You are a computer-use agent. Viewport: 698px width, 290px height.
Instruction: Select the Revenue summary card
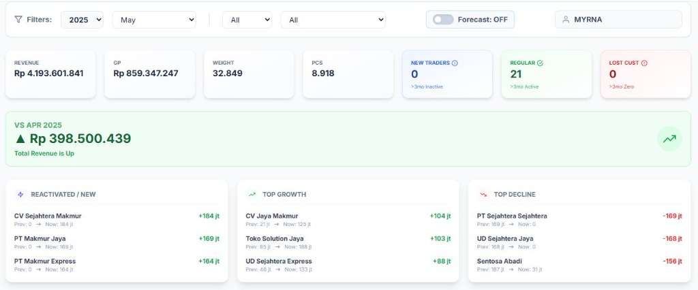[x=50, y=74]
